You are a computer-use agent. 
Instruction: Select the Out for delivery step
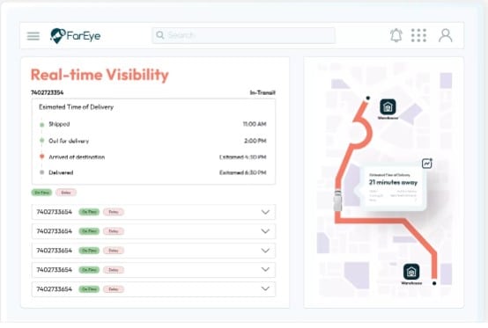[69, 141]
